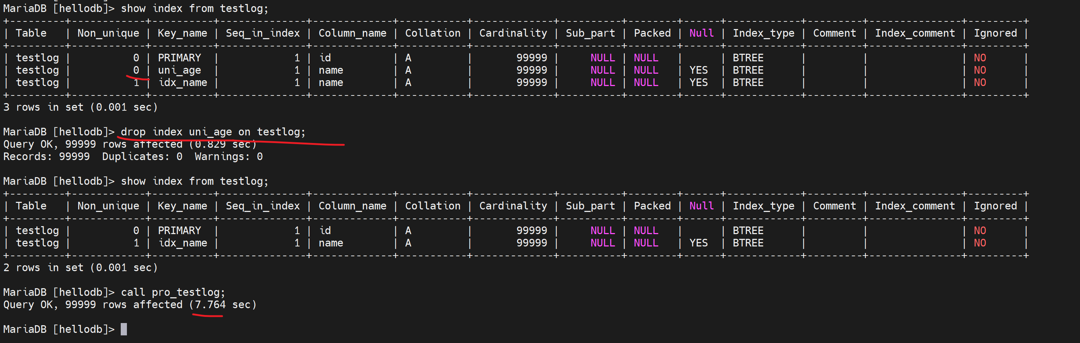Screen dimensions: 1080x343
Task: Click the Ignored header in second table
Action: (995, 206)
